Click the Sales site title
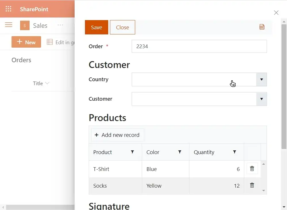287x210 pixels. click(x=40, y=26)
